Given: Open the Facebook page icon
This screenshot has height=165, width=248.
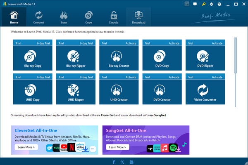Looking at the screenshot, I should (114, 162).
